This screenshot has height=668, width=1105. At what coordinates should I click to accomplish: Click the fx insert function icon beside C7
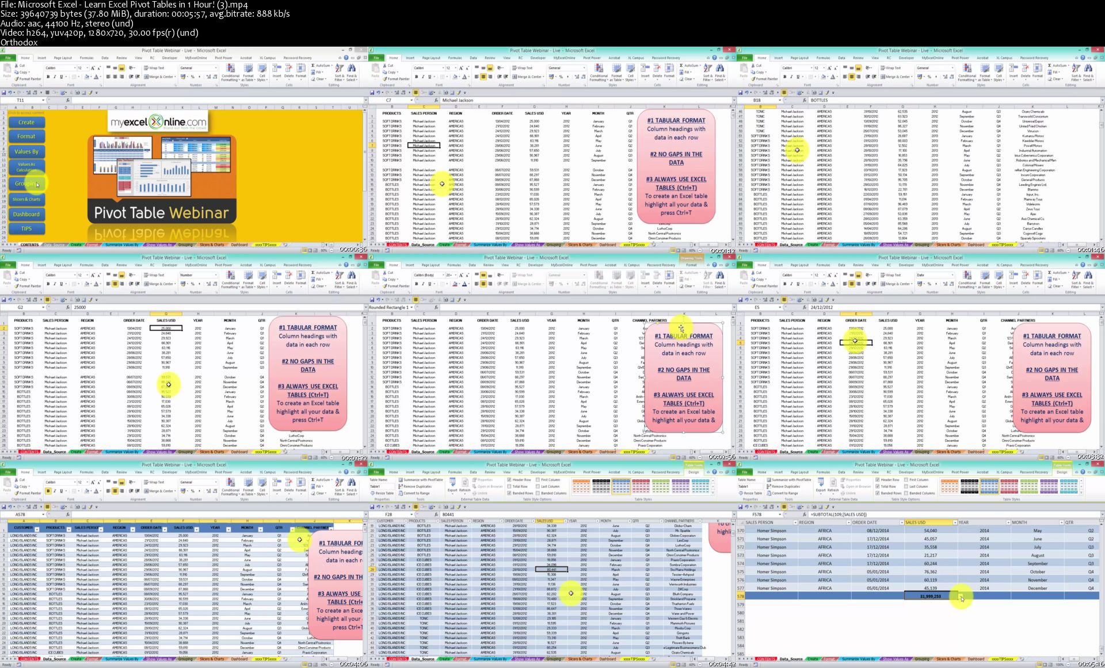(436, 100)
